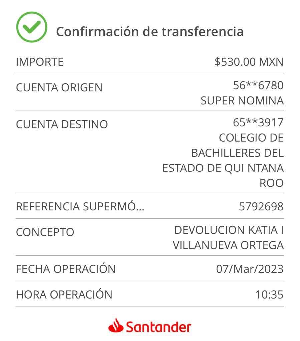Click the green checkmark confirmation icon

pos(32,27)
